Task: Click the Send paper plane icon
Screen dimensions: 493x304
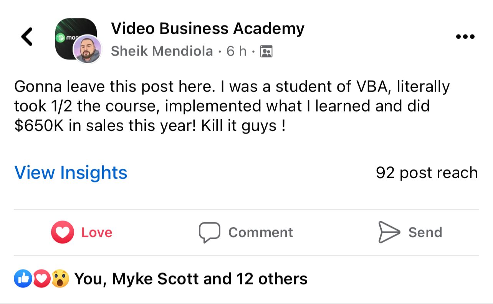Action: pyautogui.click(x=389, y=232)
